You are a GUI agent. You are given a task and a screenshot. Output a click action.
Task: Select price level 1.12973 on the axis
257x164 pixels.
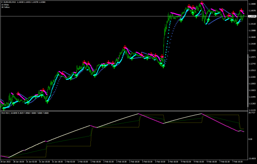point(252,57)
